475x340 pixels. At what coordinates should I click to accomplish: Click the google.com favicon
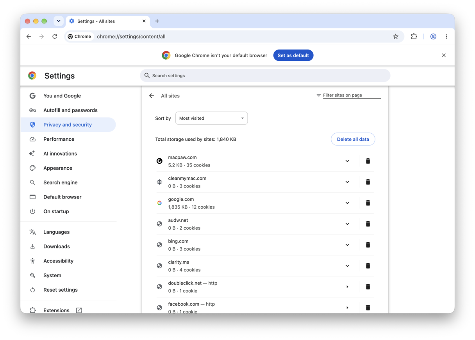pyautogui.click(x=159, y=203)
